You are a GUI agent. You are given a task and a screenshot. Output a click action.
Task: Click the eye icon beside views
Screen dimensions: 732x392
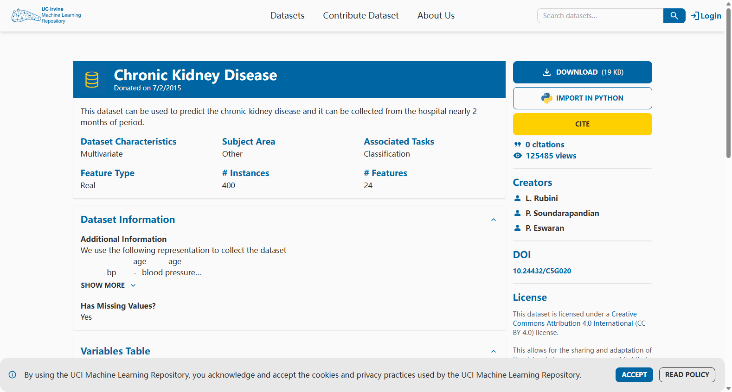[518, 156]
